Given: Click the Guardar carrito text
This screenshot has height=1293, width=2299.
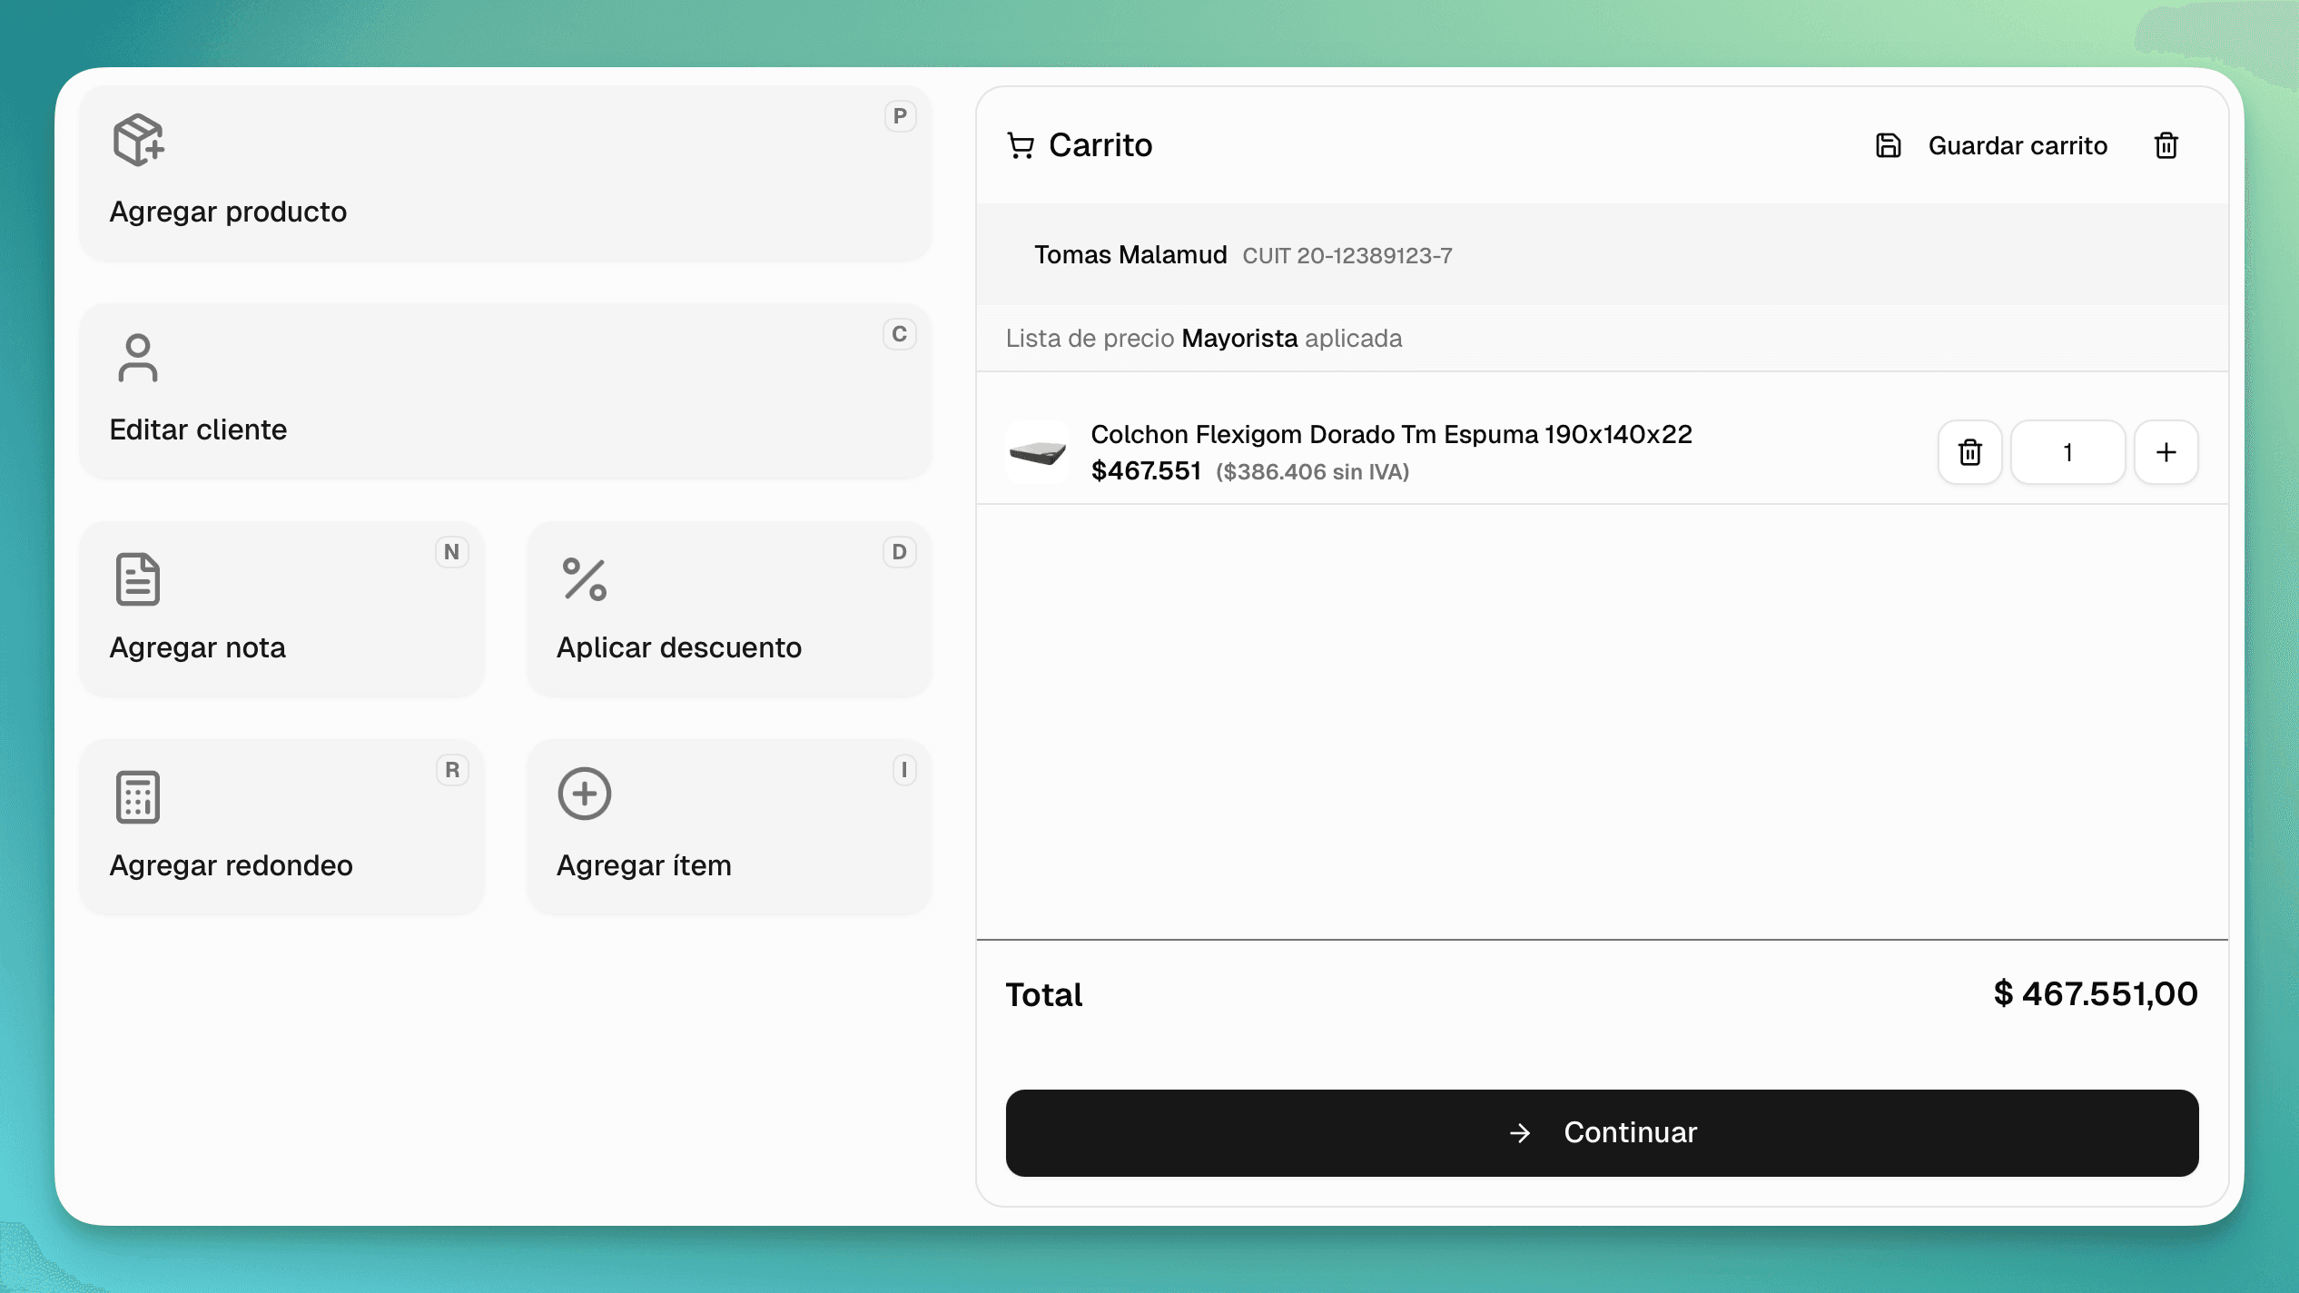Looking at the screenshot, I should (2017, 145).
